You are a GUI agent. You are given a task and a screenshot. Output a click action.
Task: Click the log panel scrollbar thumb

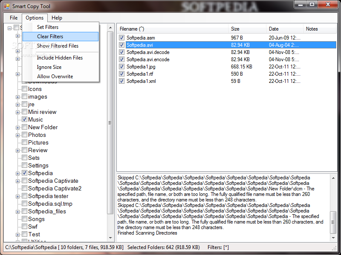click(x=333, y=222)
